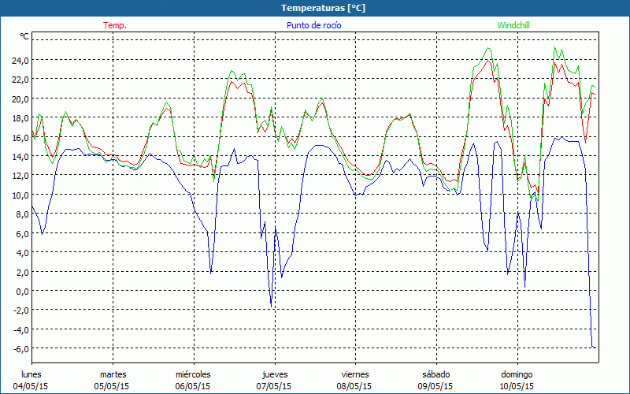Click the 12,0 axis value
This screenshot has height=394, width=630.
(20, 176)
